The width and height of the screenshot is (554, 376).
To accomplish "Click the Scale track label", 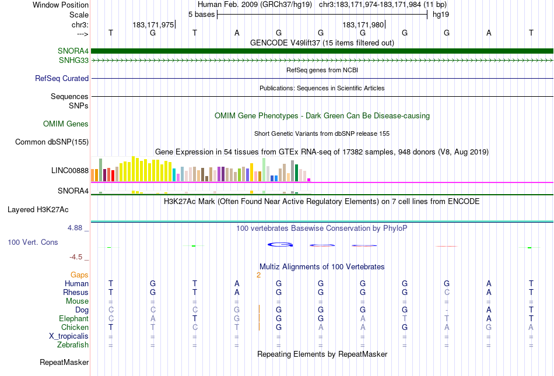I will tap(79, 15).
